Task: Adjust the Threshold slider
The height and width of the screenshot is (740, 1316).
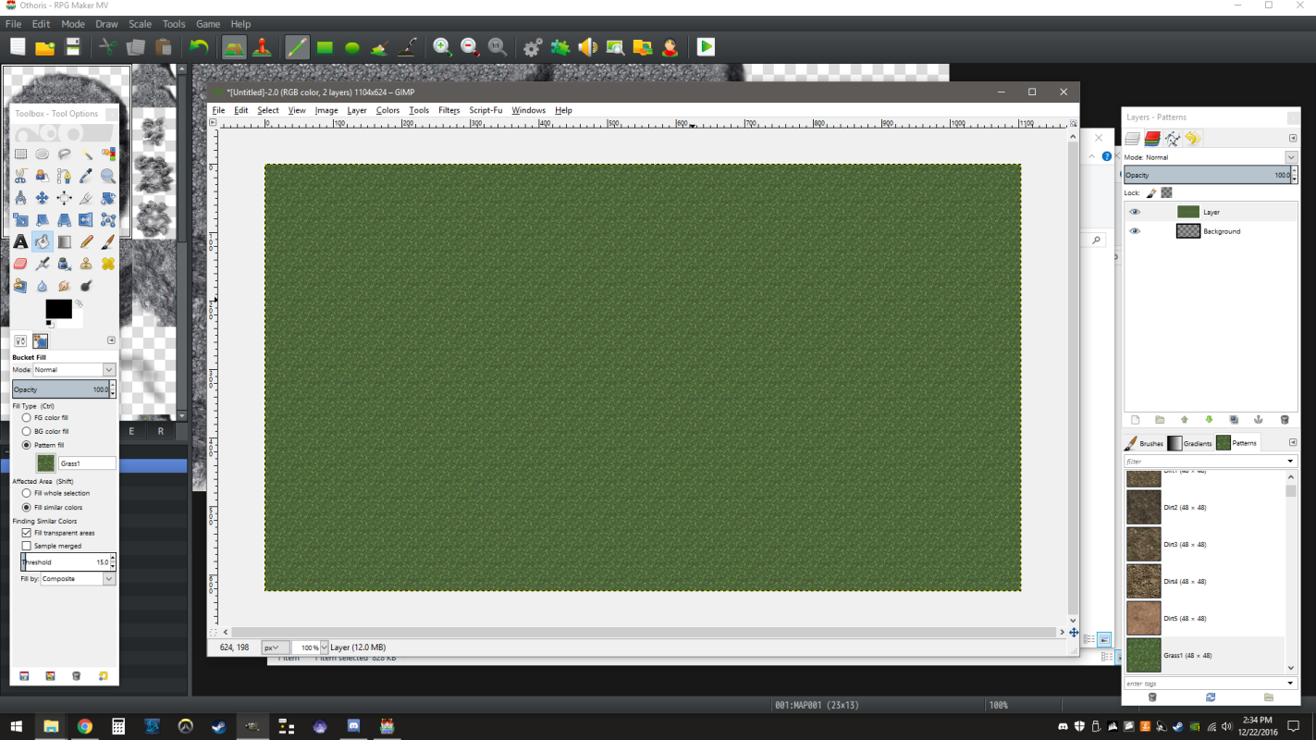Action: coord(65,561)
